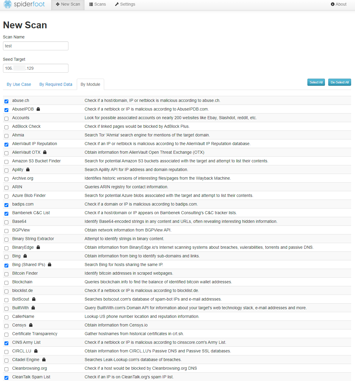The image size is (355, 381).
Task: Enable the Apility module checkbox
Action: tap(6, 170)
